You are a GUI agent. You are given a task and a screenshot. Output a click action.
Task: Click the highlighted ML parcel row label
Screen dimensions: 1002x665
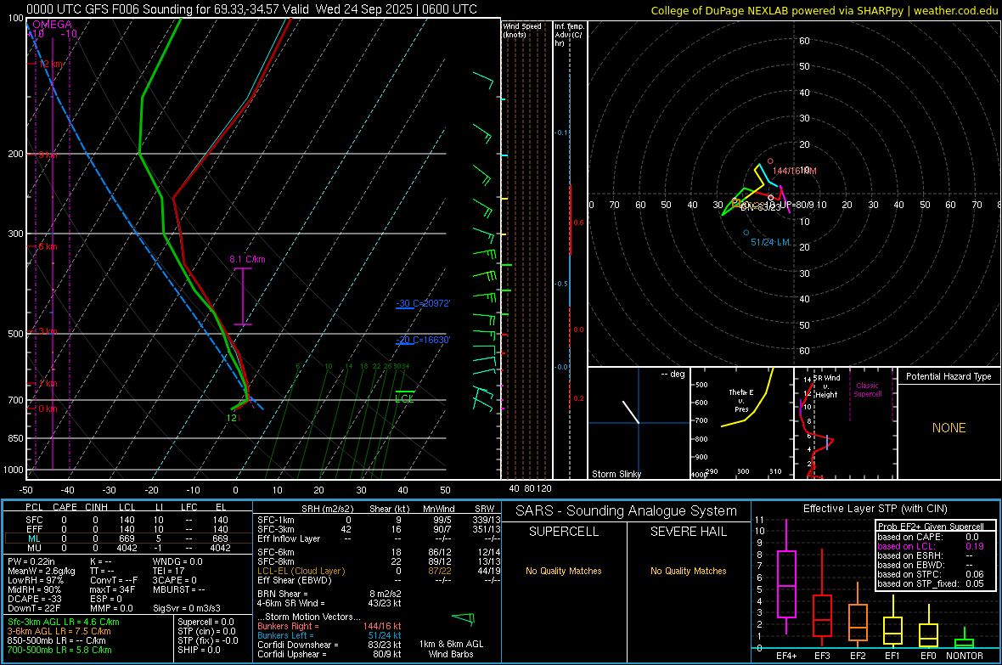tap(34, 538)
